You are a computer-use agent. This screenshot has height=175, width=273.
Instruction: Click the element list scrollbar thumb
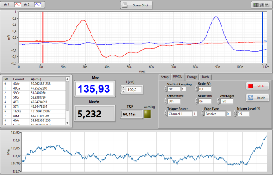(x=68, y=96)
